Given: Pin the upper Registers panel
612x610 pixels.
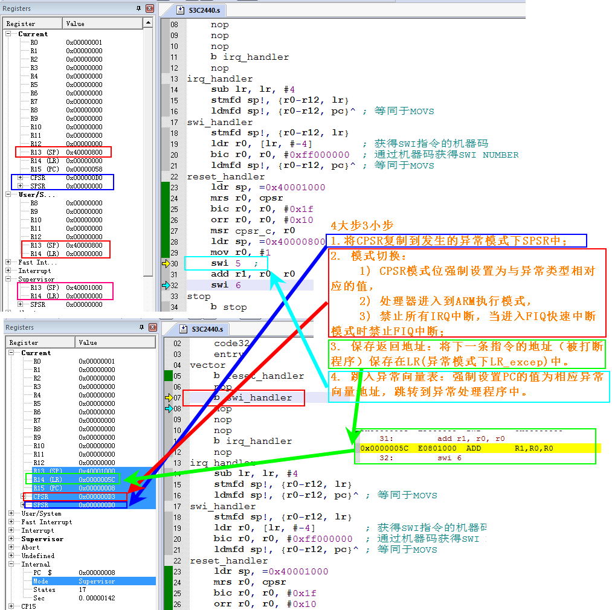Looking at the screenshot, I should (138, 8).
